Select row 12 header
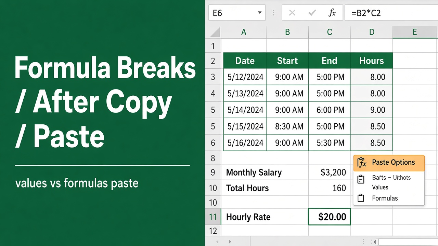The image size is (438, 246). tap(213, 231)
